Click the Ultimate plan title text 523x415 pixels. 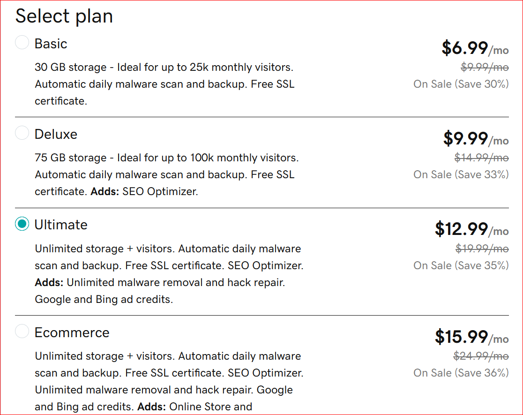tap(61, 225)
